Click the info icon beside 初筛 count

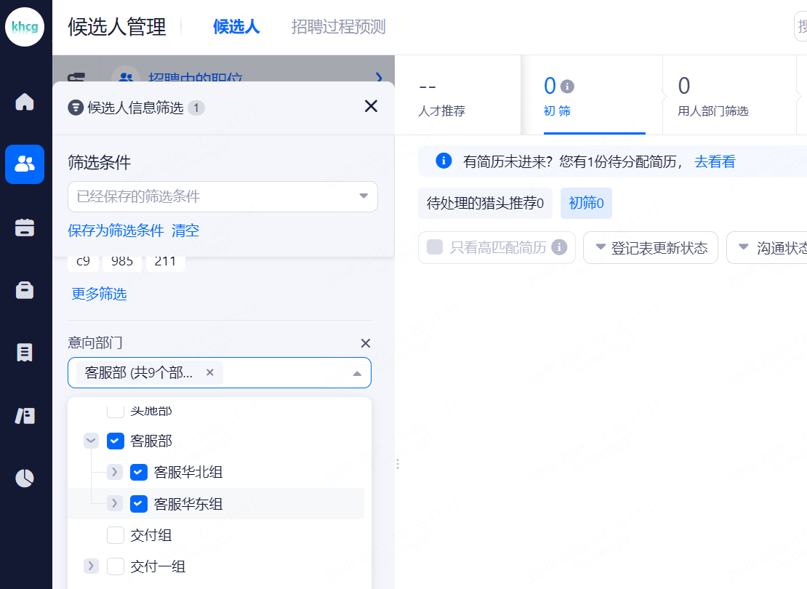click(x=568, y=87)
